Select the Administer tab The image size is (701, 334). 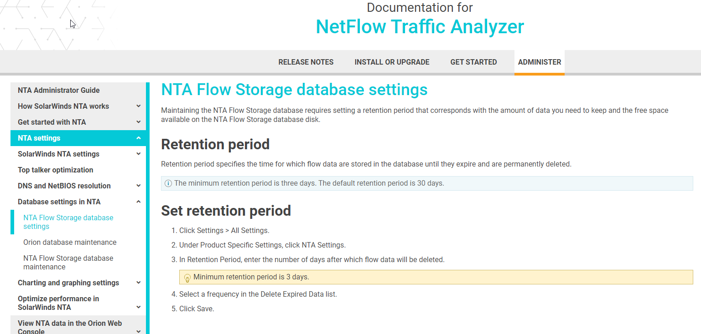pyautogui.click(x=540, y=62)
